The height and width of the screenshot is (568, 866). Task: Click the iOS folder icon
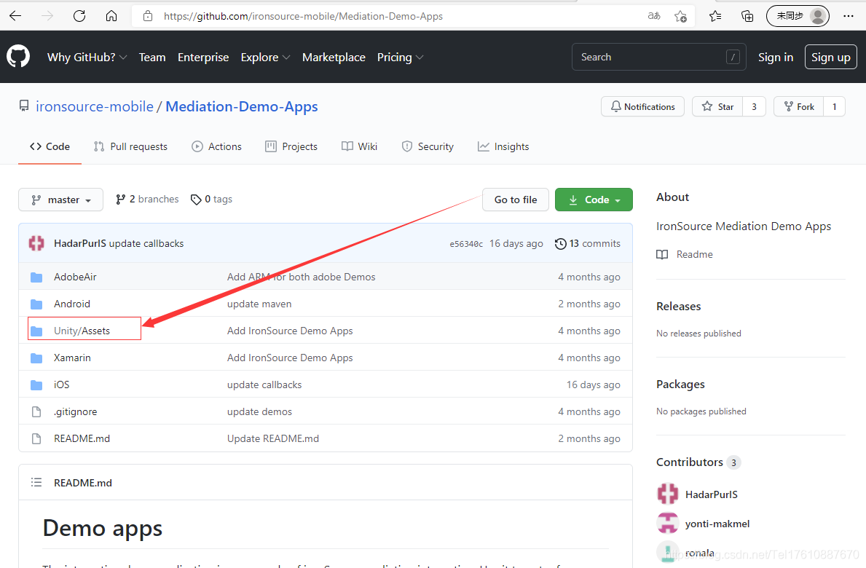coord(36,384)
